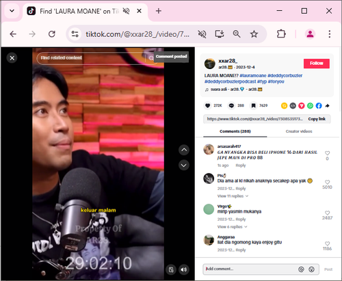Image resolution: width=342 pixels, height=281 pixels.
Task: Bookmark this page with star icon
Action: coord(254,34)
